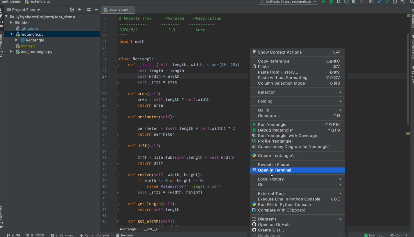Select temp.py in the project tree
Viewport: 414px width, 237px height.
click(x=28, y=46)
